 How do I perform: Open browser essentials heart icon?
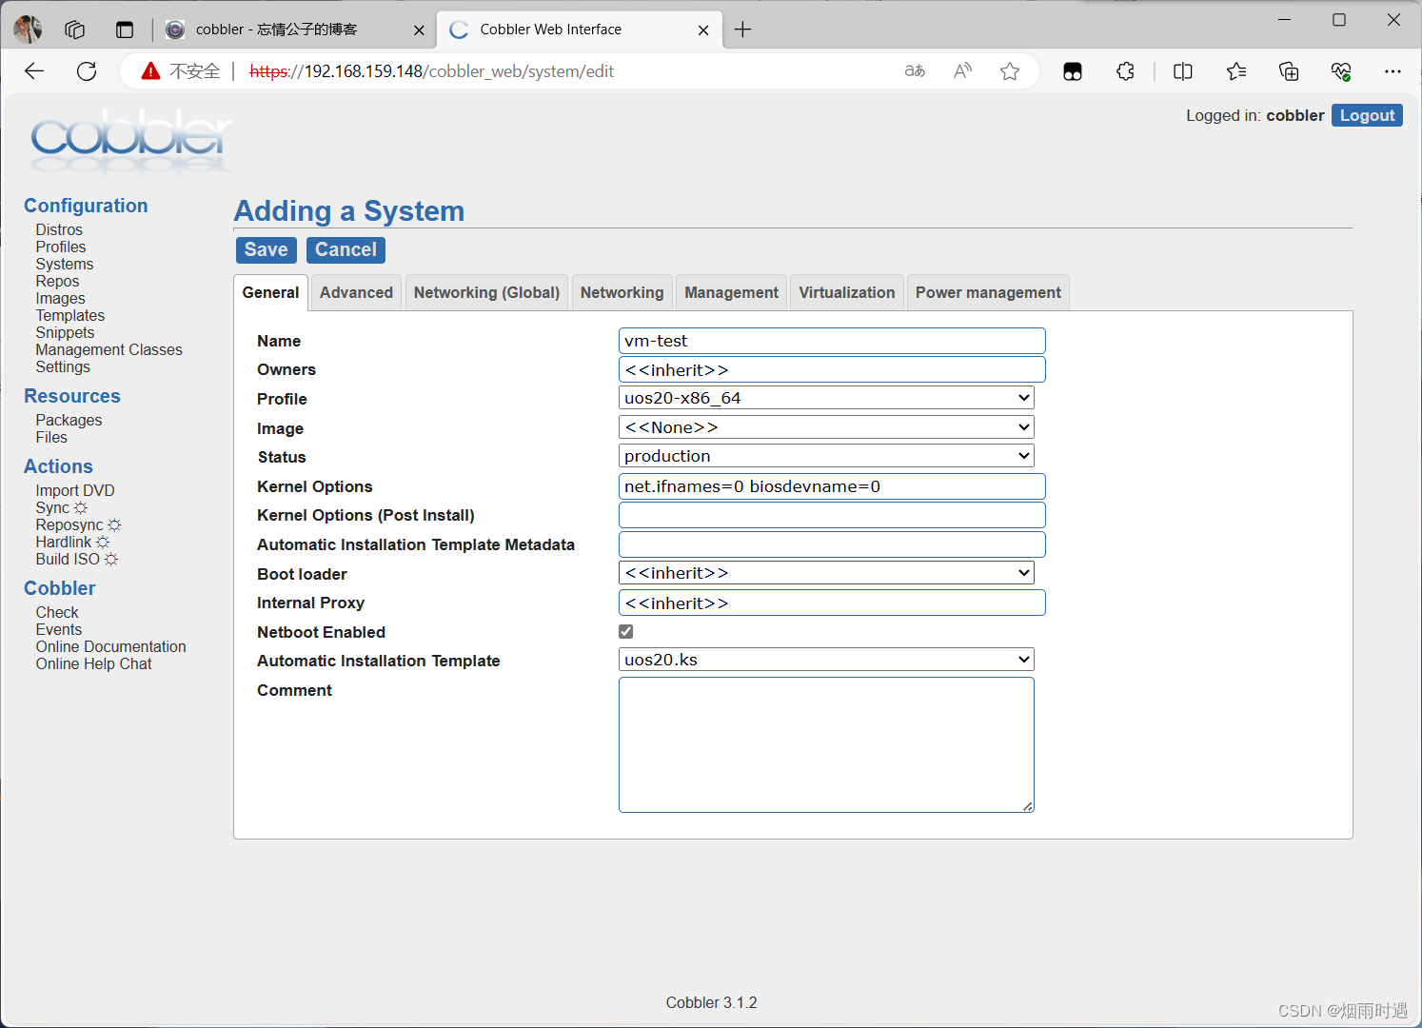(x=1341, y=71)
